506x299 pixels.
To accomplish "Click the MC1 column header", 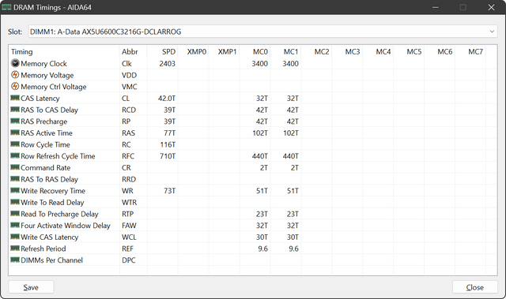I will pyautogui.click(x=285, y=51).
